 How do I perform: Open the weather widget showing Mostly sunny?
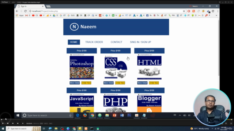[200, 128]
